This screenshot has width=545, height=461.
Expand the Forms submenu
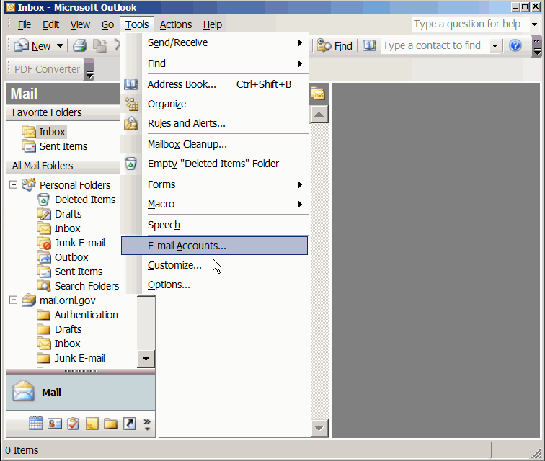(x=214, y=184)
